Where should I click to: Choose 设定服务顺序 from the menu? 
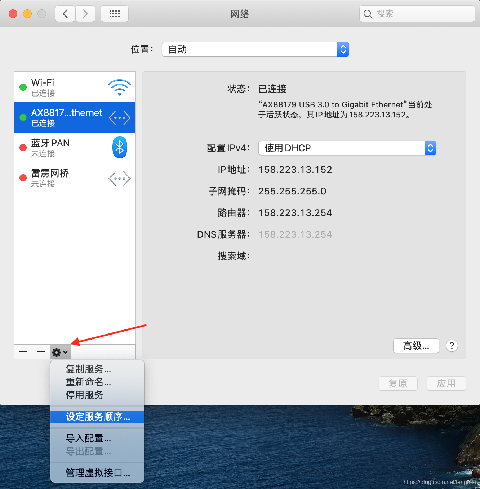[x=97, y=417]
